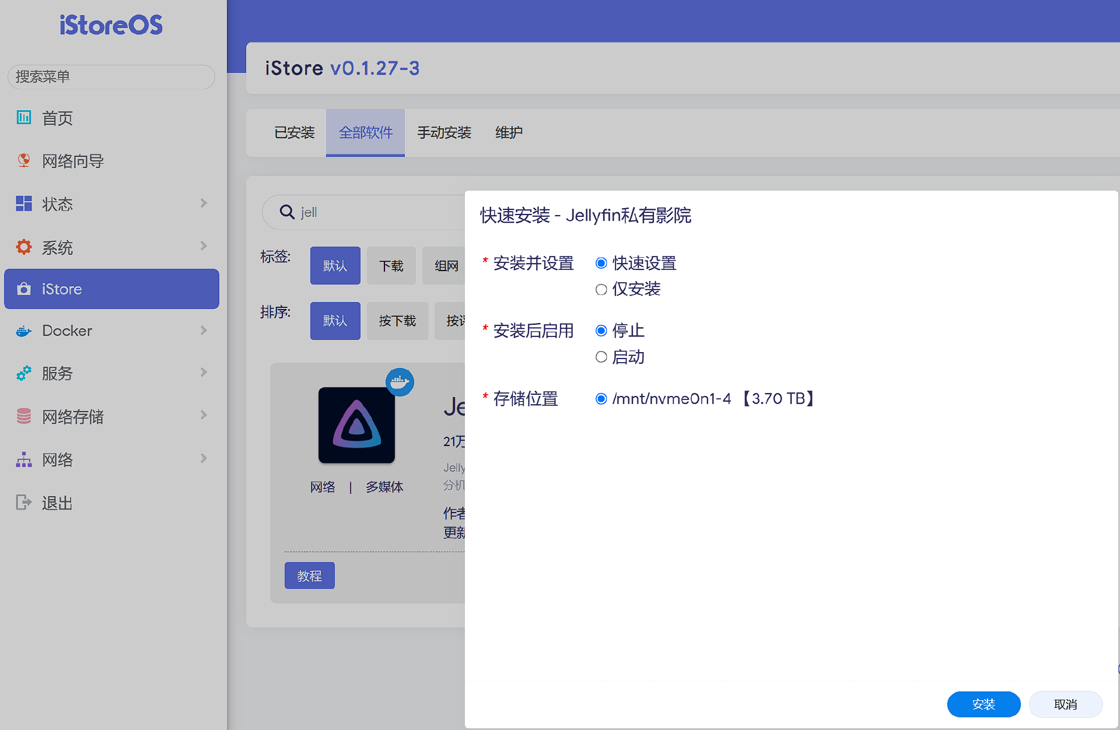The width and height of the screenshot is (1120, 730).
Task: Select the 默认 tag filter
Action: 335,266
